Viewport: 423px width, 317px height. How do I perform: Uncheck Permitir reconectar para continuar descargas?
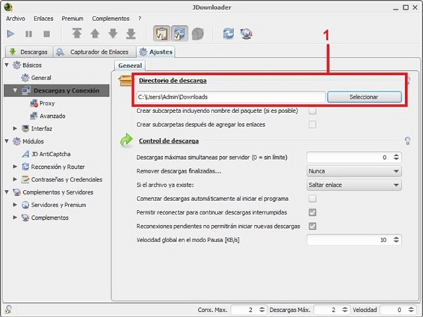(313, 212)
